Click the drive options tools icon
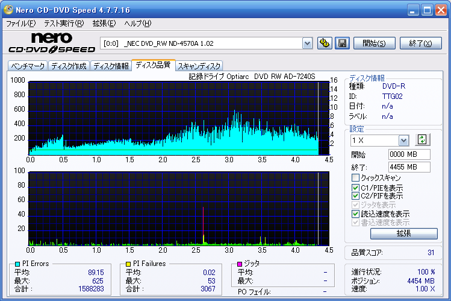This screenshot has width=451, height=301. point(325,43)
